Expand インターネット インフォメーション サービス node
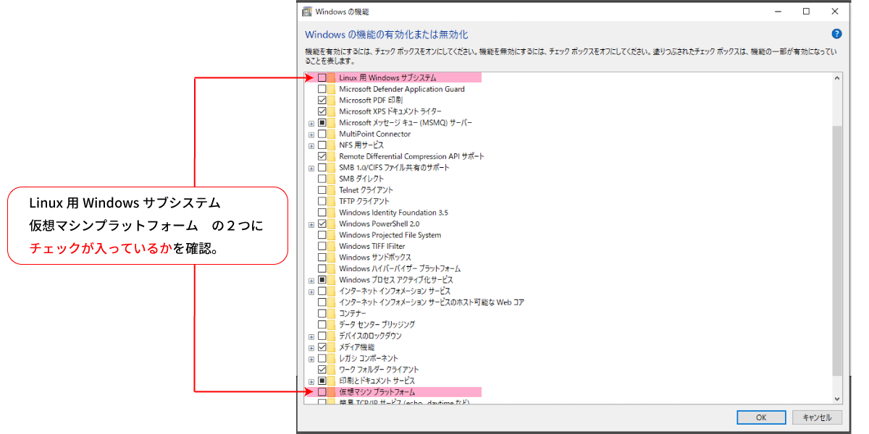 [311, 292]
